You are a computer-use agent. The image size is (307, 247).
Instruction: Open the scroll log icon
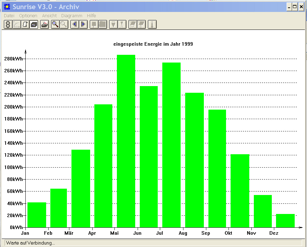tap(25, 25)
